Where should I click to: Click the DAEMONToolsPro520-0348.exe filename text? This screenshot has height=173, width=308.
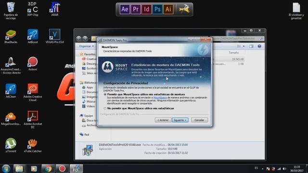point(120,145)
